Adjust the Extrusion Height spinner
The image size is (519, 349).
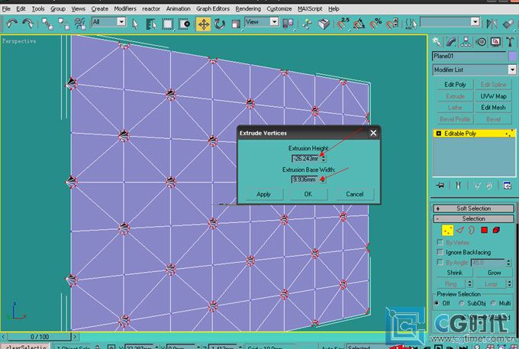tap(324, 158)
